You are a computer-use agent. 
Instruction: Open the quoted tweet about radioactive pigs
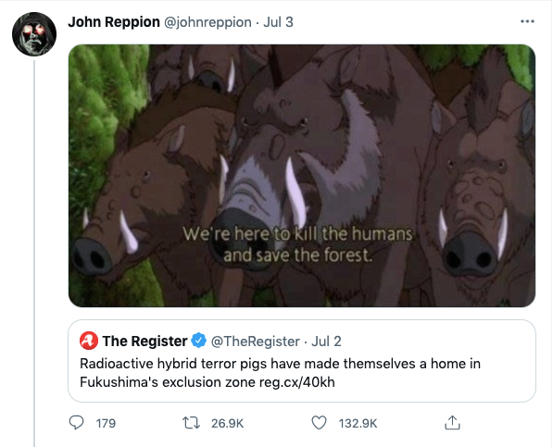click(x=302, y=361)
